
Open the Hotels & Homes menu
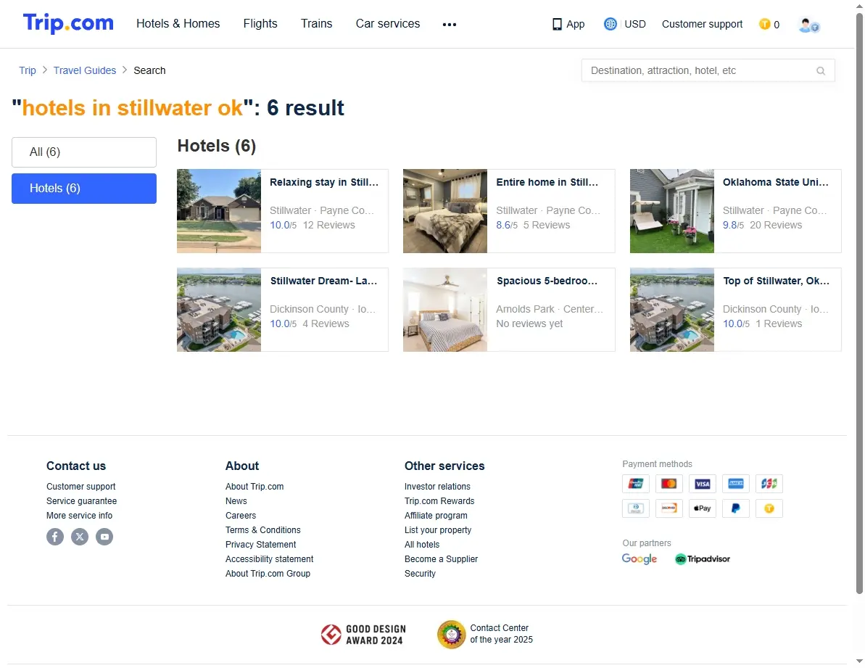pyautogui.click(x=178, y=24)
